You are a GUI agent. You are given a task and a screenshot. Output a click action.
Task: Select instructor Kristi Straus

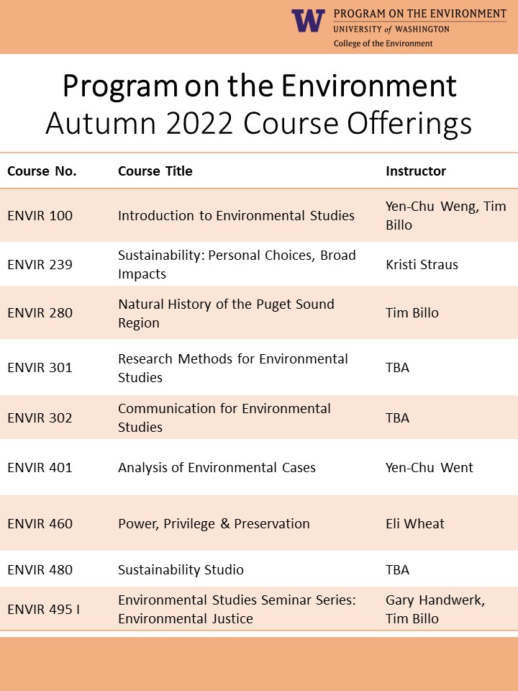pyautogui.click(x=422, y=264)
